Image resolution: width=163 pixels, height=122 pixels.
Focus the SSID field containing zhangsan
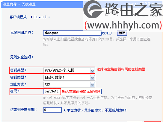coord(72,33)
